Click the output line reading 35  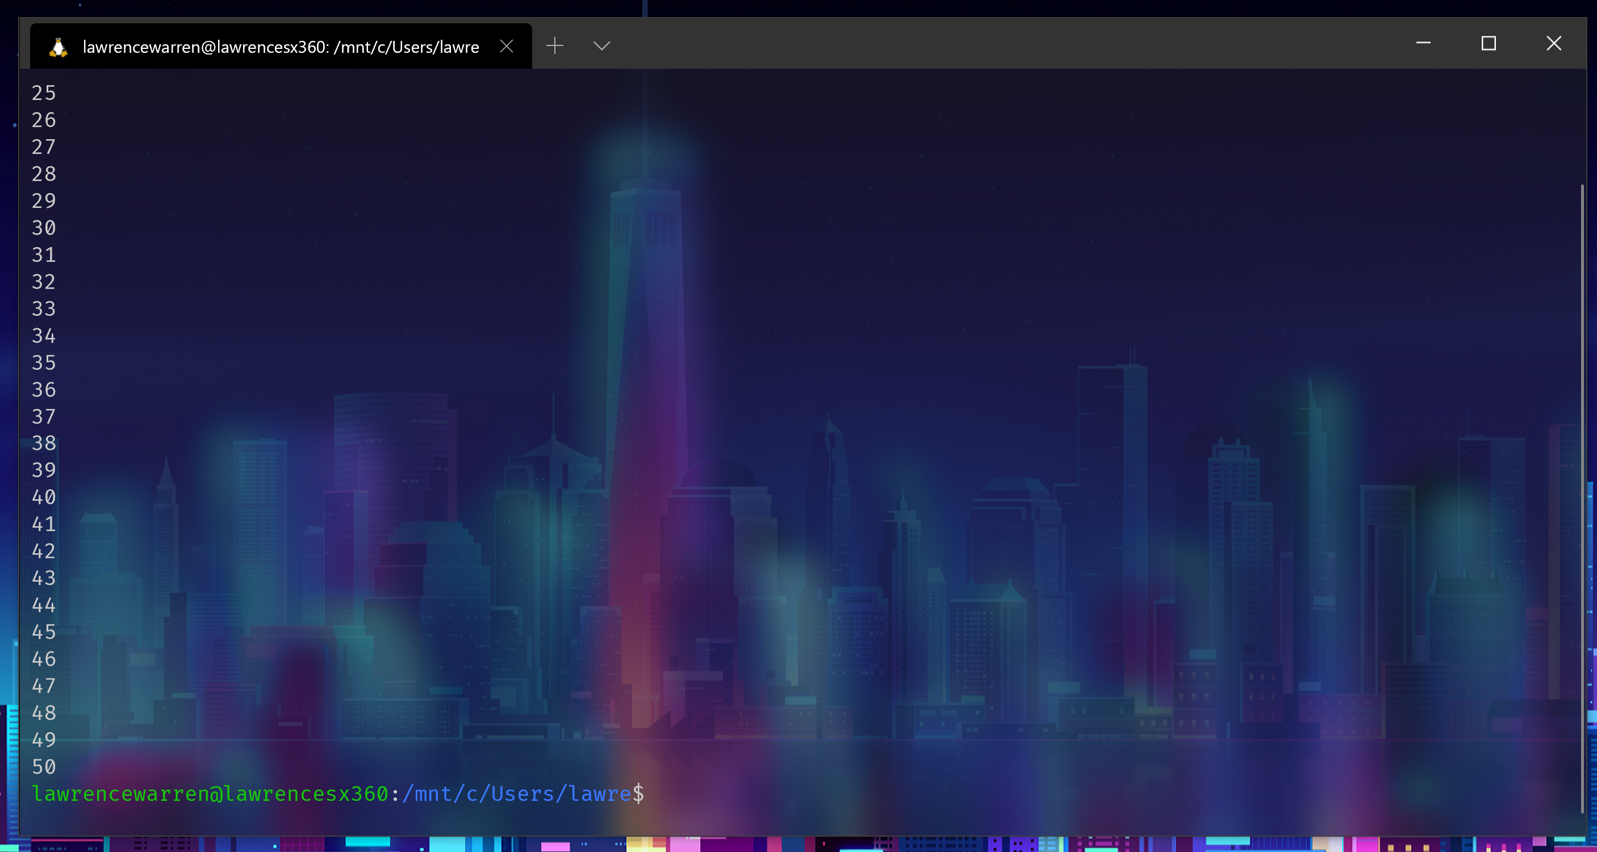coord(44,363)
